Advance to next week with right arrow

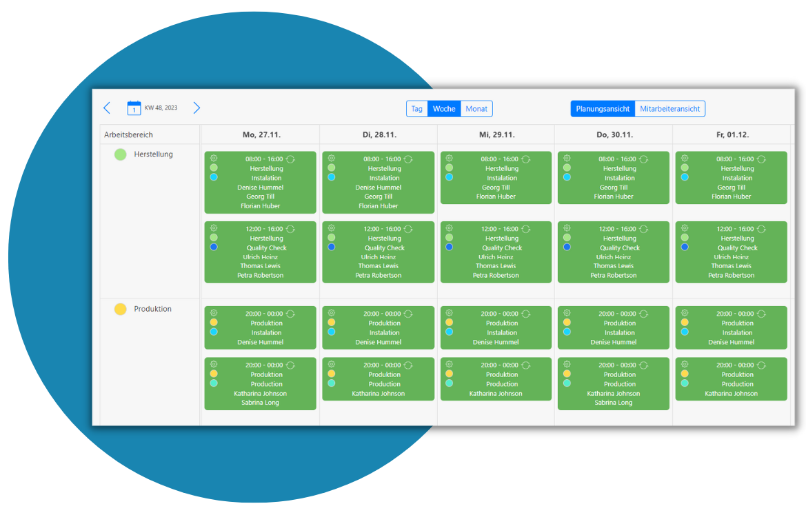coord(197,108)
